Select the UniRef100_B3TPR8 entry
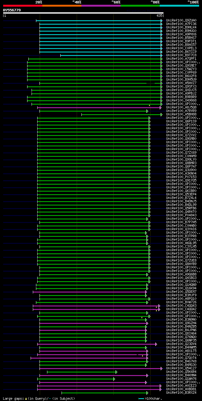This screenshot has height=401, width=202. tap(181, 236)
